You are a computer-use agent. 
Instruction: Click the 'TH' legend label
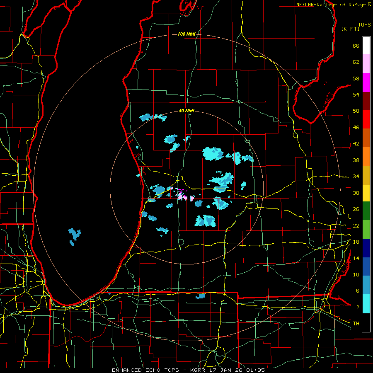[x=356, y=324]
